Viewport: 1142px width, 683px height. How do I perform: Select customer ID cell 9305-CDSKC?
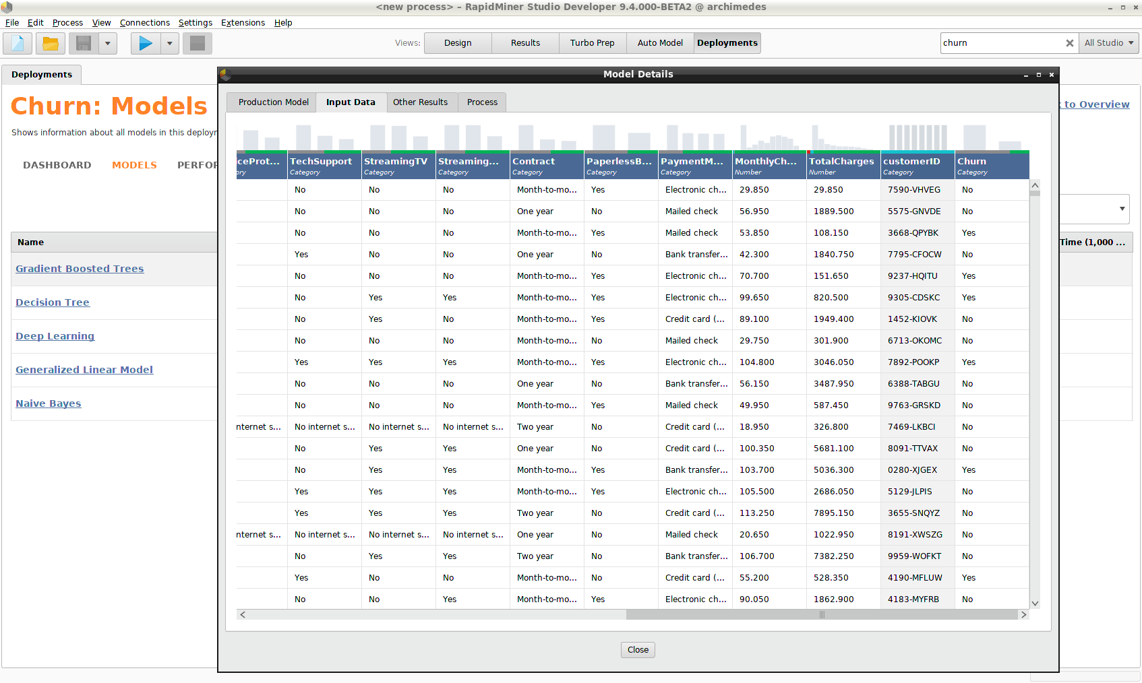(918, 298)
